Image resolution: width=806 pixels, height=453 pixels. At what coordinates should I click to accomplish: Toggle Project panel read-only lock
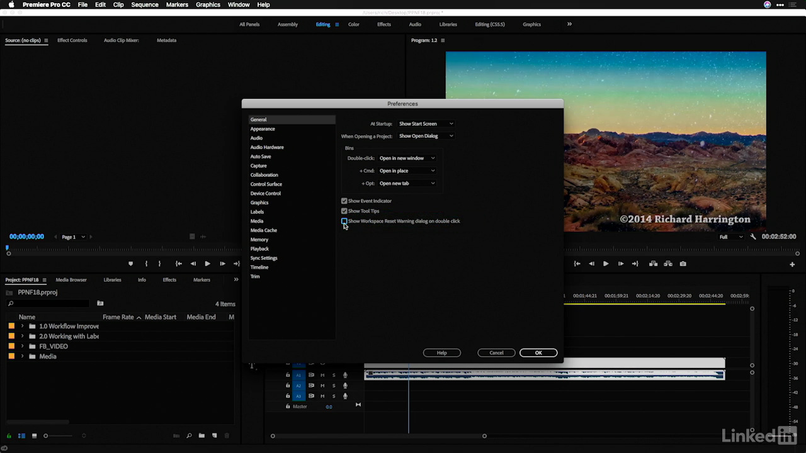(9, 435)
